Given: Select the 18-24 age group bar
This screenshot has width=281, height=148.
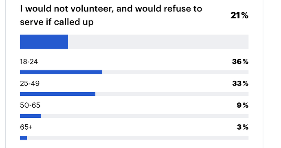Looking at the screenshot, I should (61, 72).
